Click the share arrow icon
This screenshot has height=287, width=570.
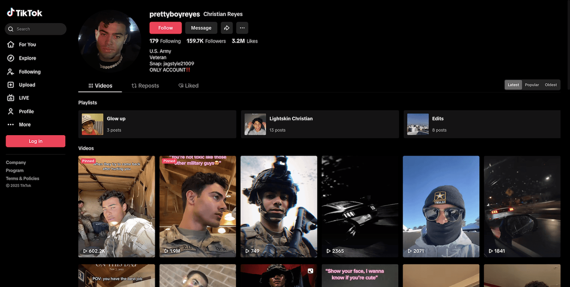pyautogui.click(x=226, y=28)
